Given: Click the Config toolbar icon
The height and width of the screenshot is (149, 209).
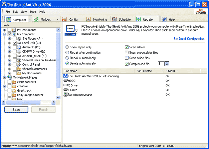Looking at the screenshot, I should point(64,19).
